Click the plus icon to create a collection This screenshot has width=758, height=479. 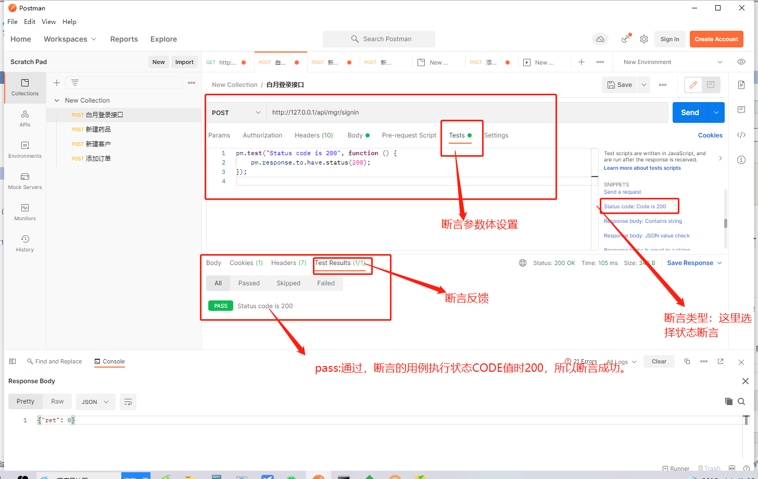pyautogui.click(x=57, y=83)
